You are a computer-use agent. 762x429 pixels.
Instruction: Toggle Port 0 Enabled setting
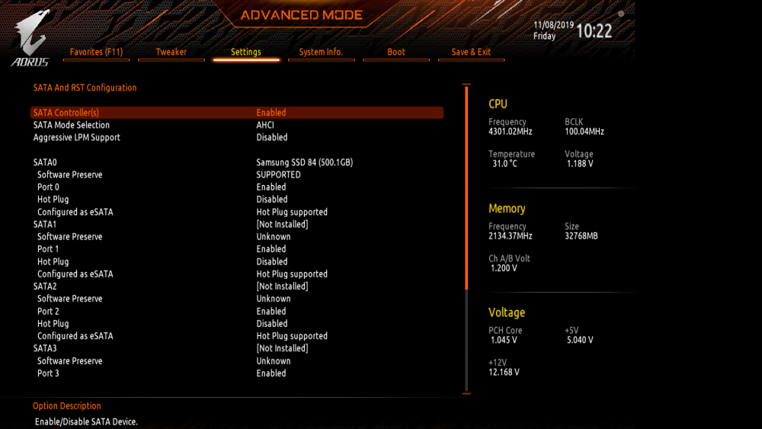[x=271, y=187]
